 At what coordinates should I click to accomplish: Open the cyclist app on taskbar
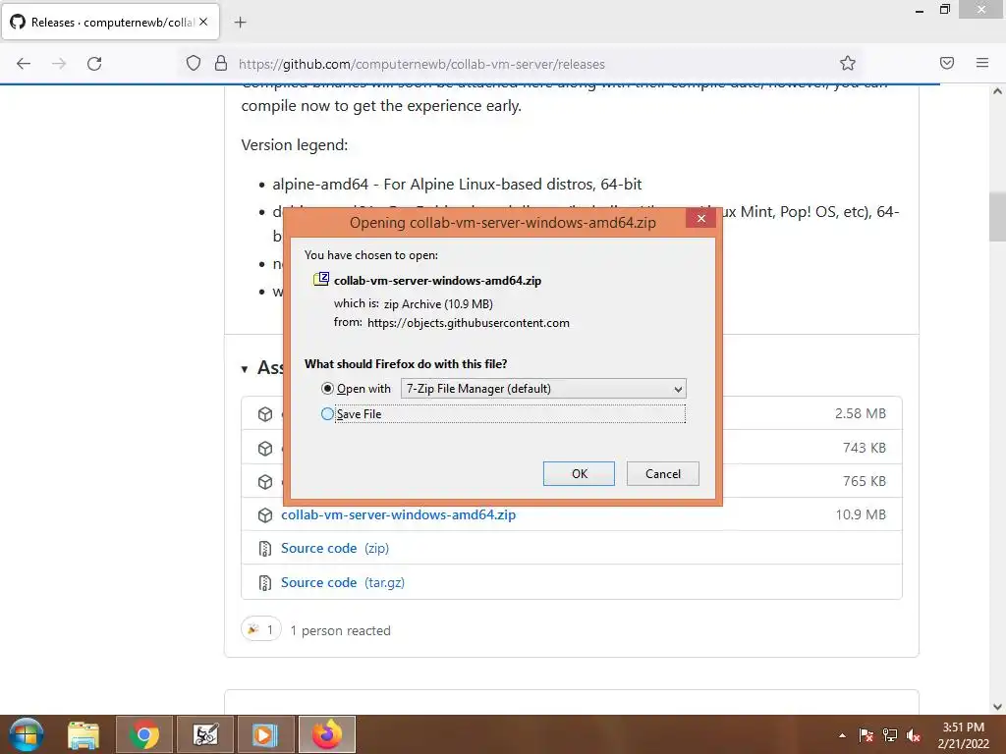205,734
